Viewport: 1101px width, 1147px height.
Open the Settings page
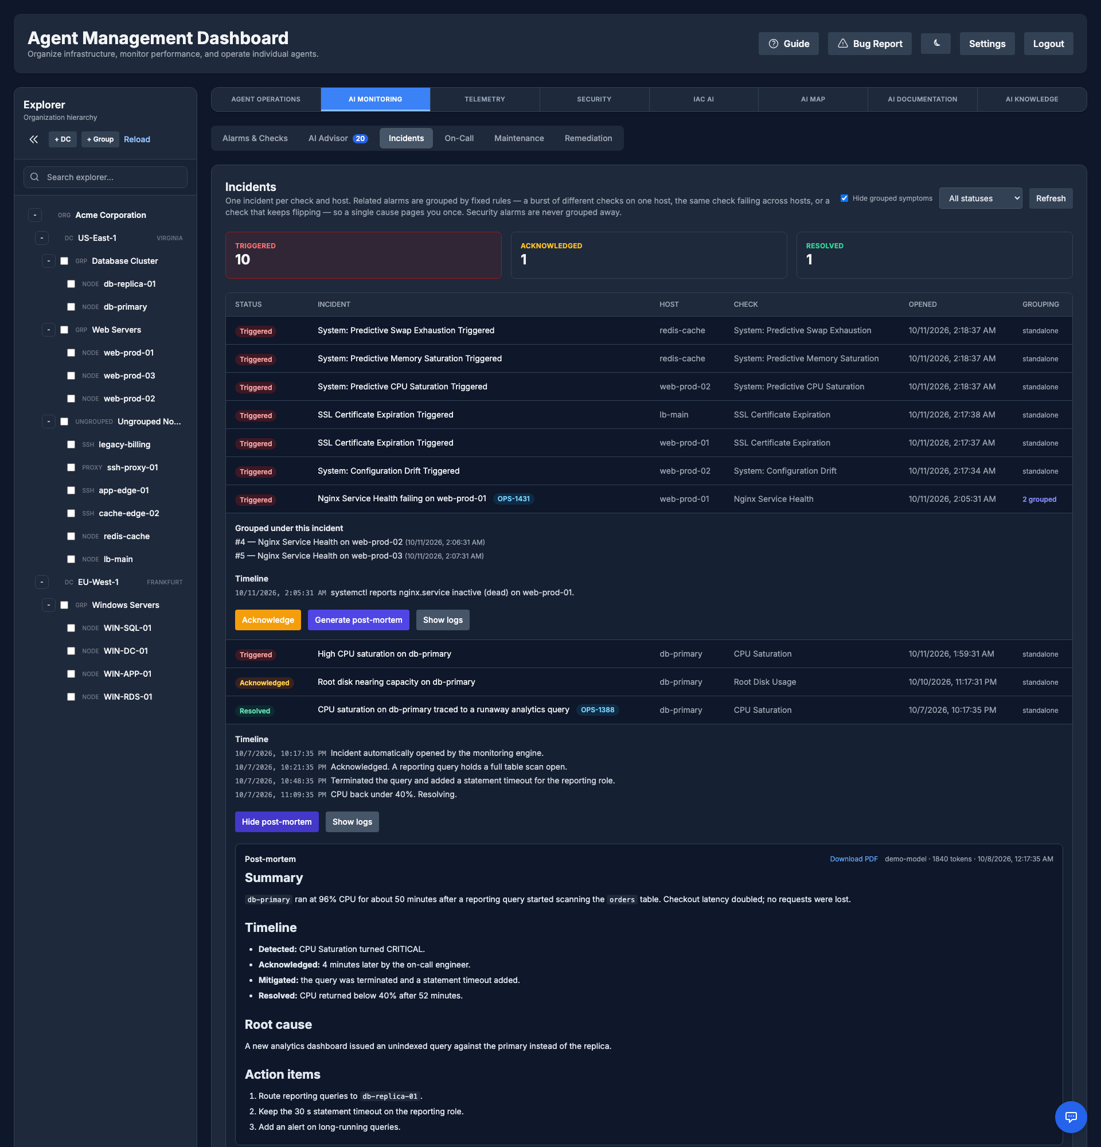(x=987, y=44)
